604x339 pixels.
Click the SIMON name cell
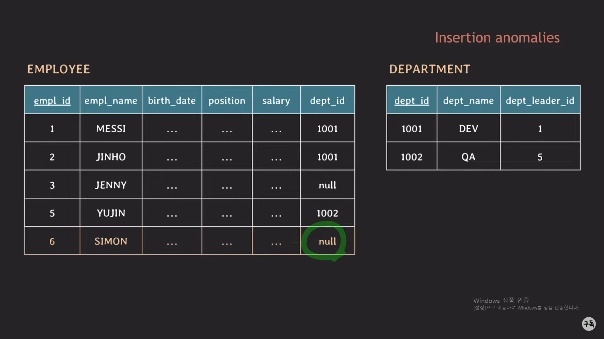coord(111,241)
